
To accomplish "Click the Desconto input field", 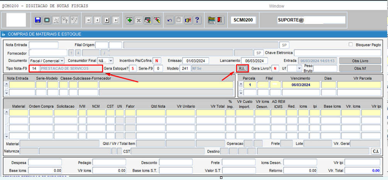I will coord(176,162).
